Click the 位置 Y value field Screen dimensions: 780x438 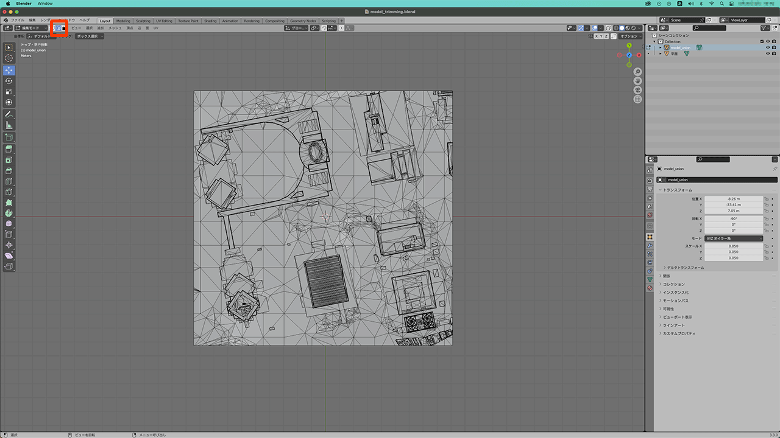click(x=734, y=205)
